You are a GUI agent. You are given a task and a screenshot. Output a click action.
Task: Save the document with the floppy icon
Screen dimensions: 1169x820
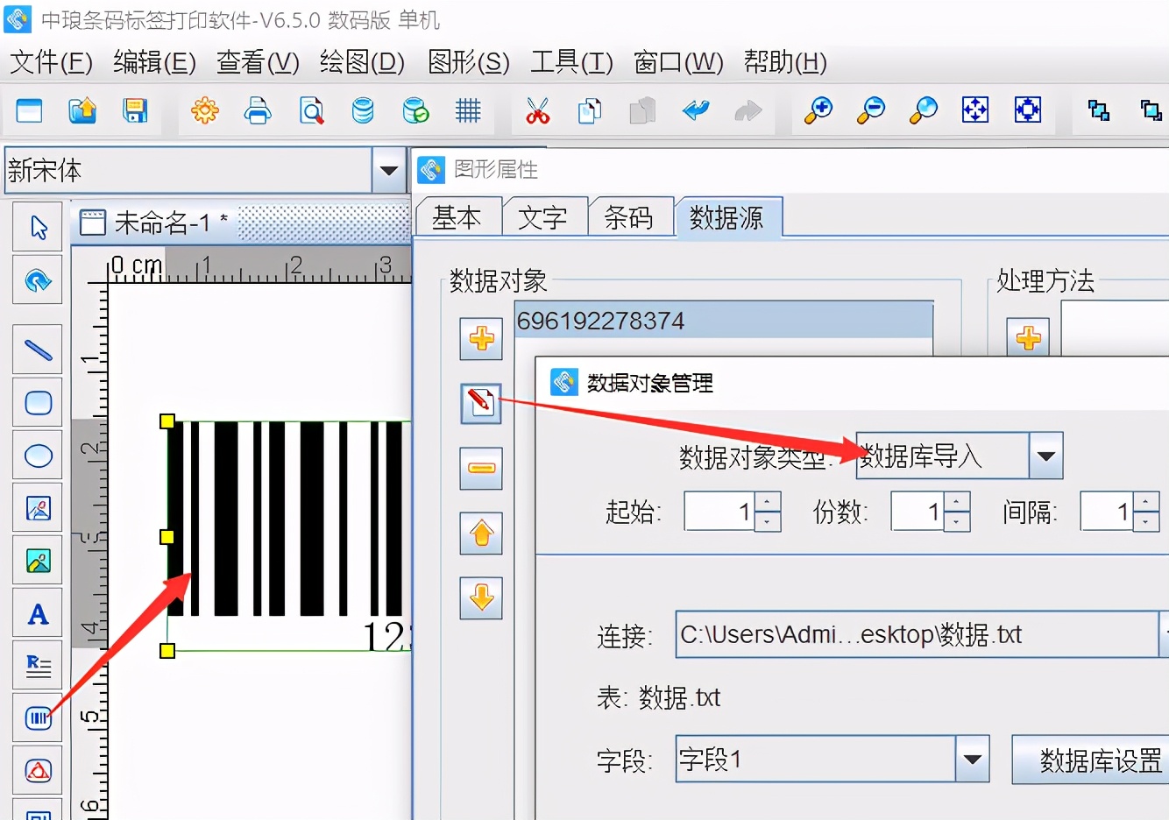point(135,110)
